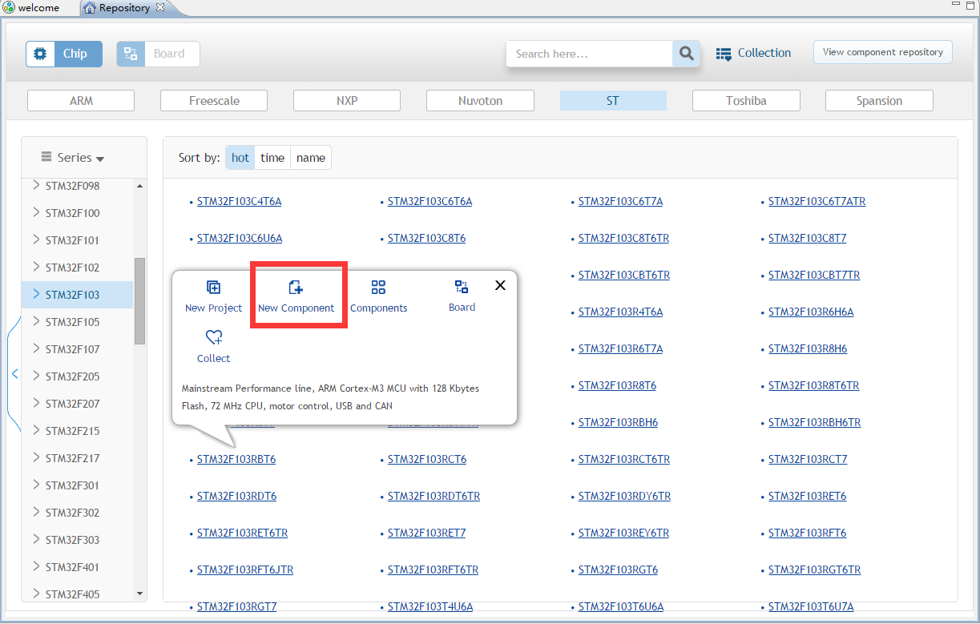Sort chips by hot

pyautogui.click(x=240, y=158)
